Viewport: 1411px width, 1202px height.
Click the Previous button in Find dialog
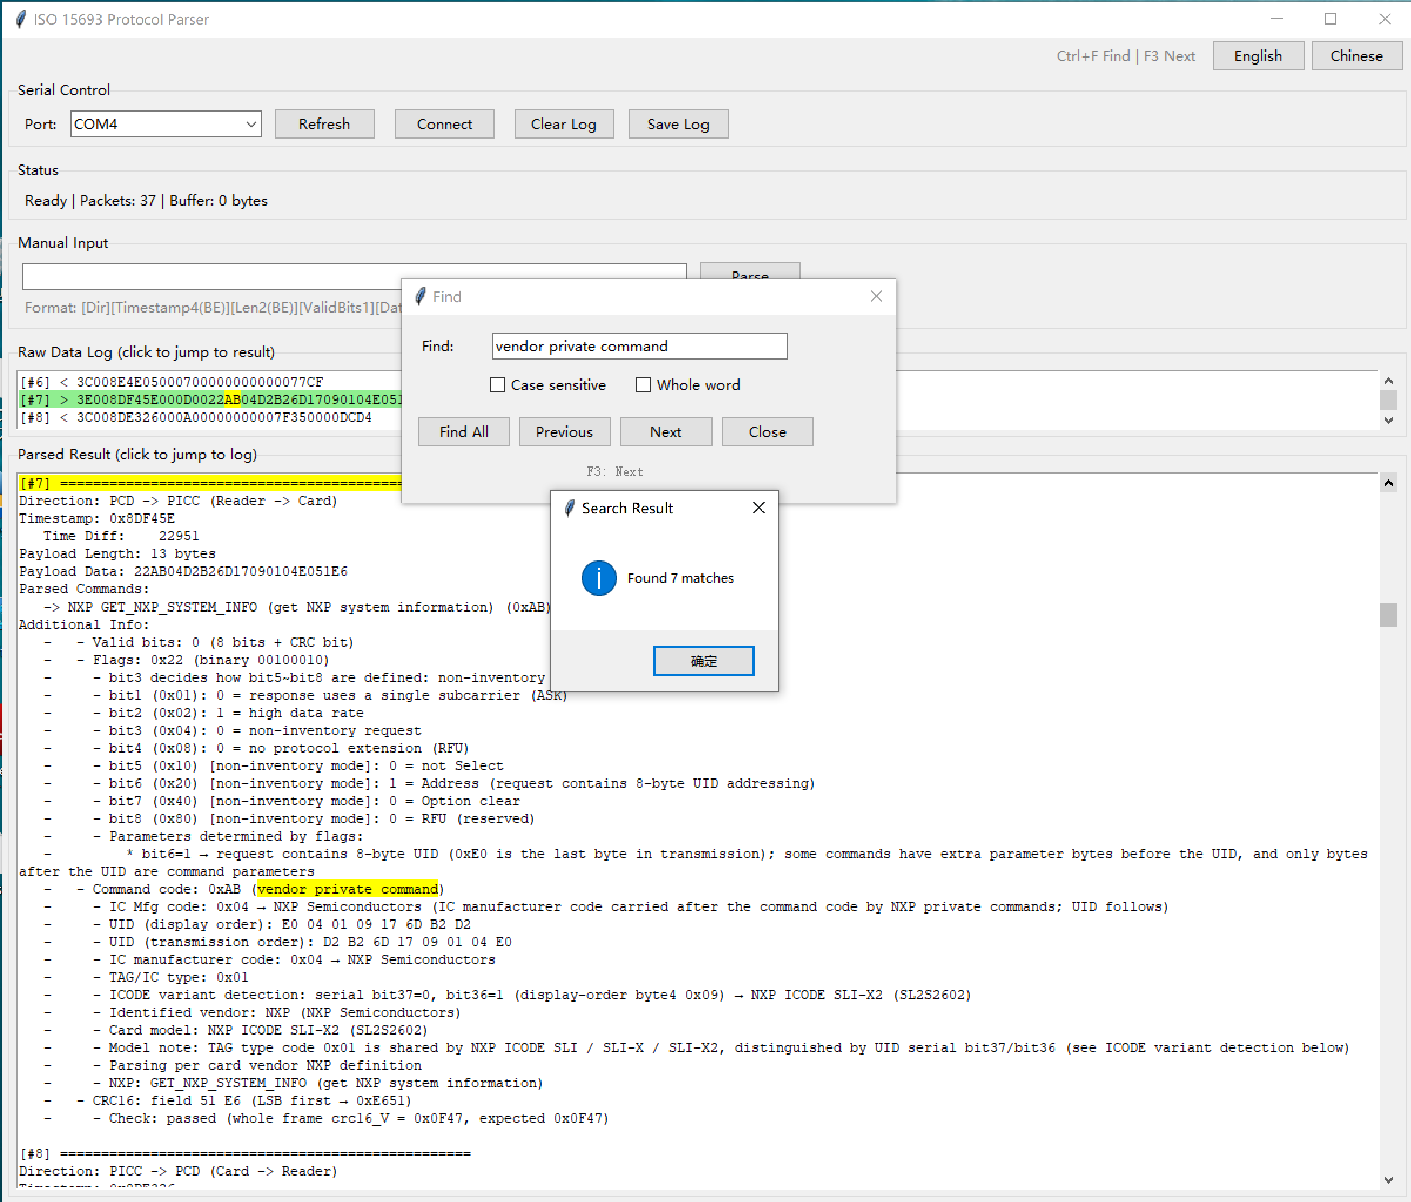565,432
